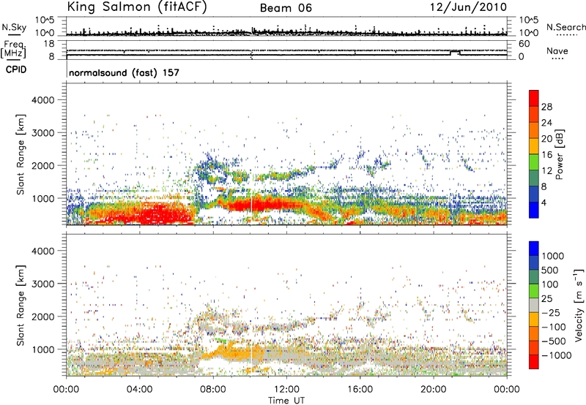Click the 100 label on velocity colorbar
The width and height of the screenshot is (586, 405).
(x=552, y=284)
